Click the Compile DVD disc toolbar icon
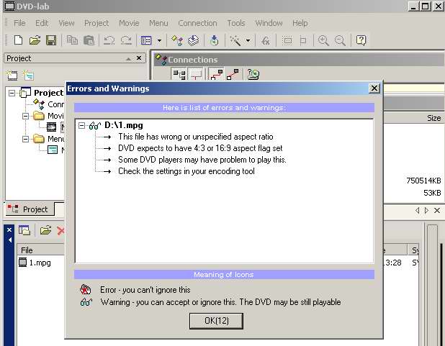This screenshot has height=346, width=445. tap(215, 40)
